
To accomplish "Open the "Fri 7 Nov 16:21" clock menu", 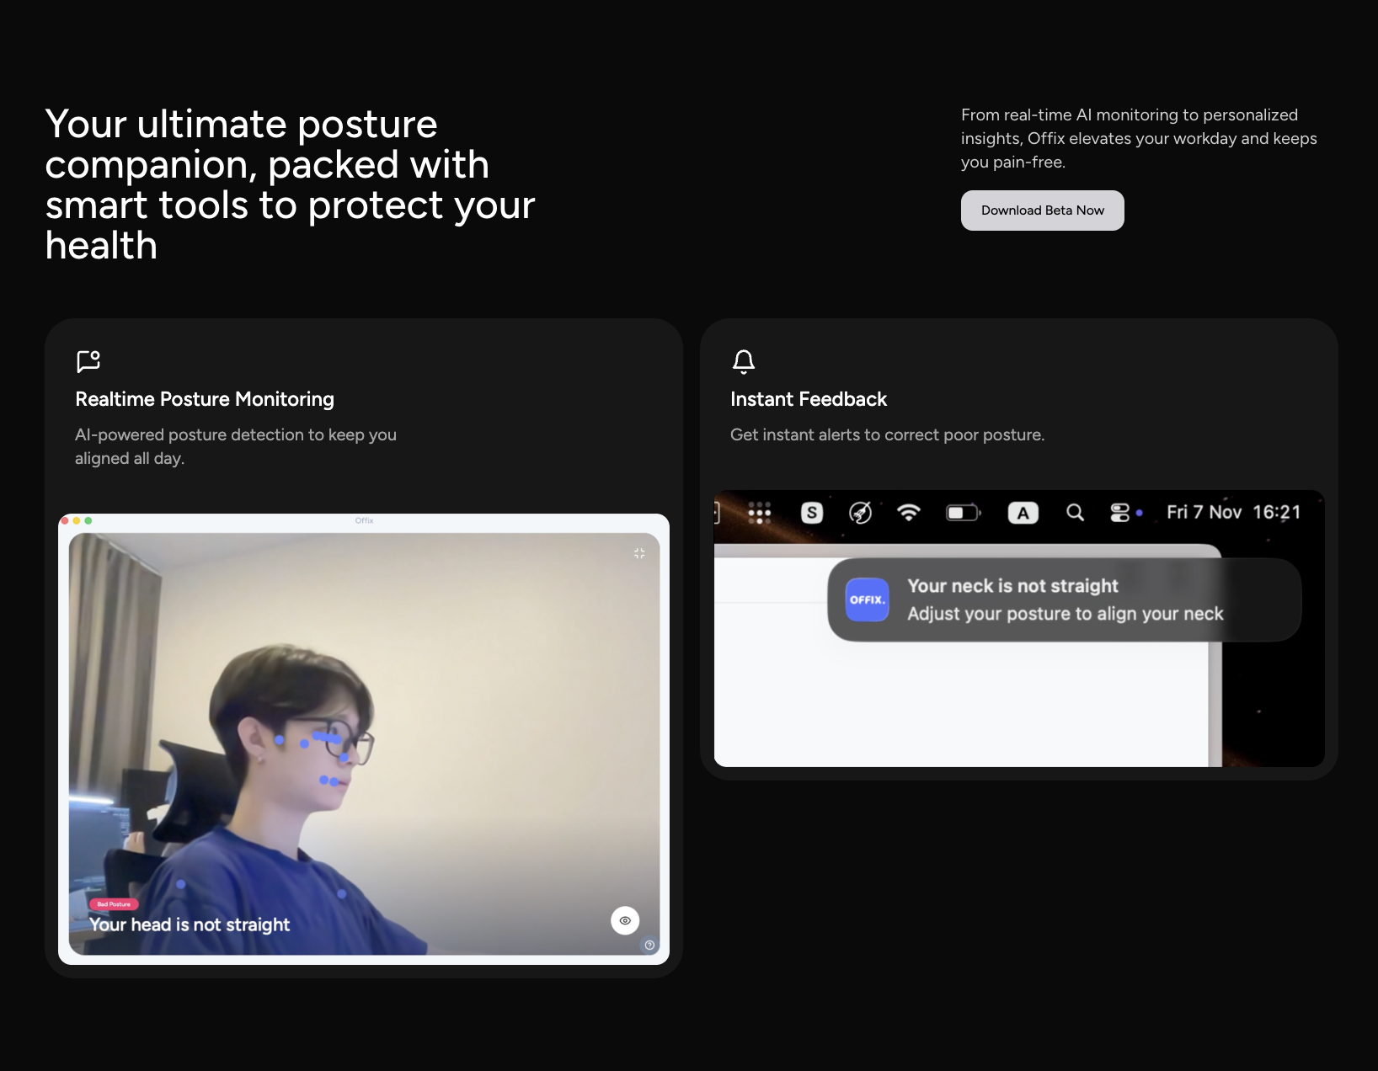I will [x=1233, y=512].
